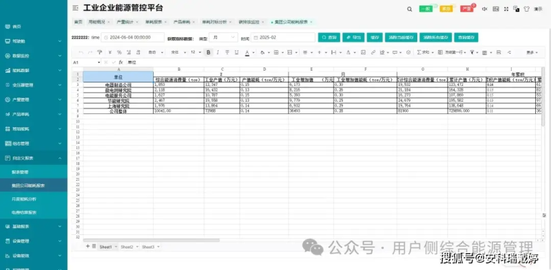This screenshot has width=551, height=270.
Task: Mute alarm sound with the speaker icon
Action: 485,9
